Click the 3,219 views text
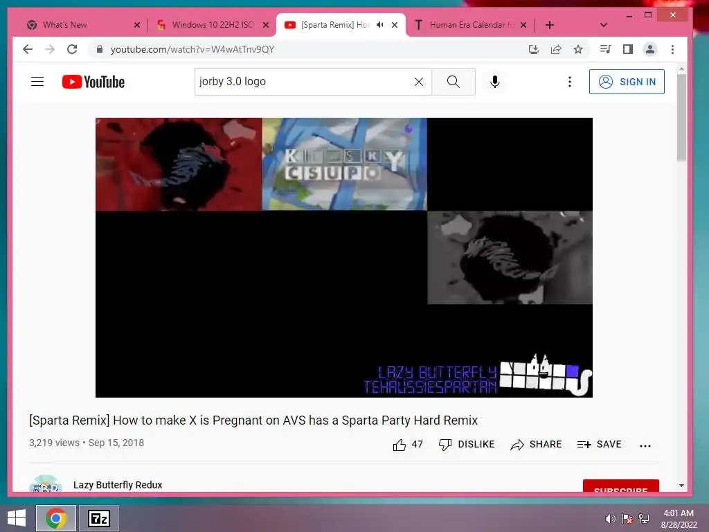709x532 pixels. (54, 443)
